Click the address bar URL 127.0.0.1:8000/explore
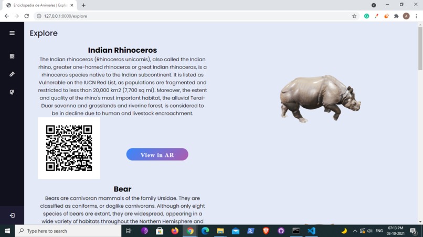 tap(66, 16)
